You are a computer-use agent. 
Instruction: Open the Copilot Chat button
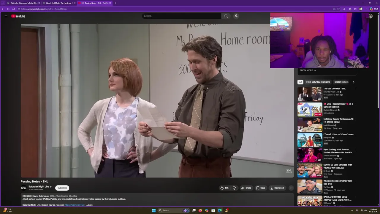pyautogui.click(x=374, y=9)
